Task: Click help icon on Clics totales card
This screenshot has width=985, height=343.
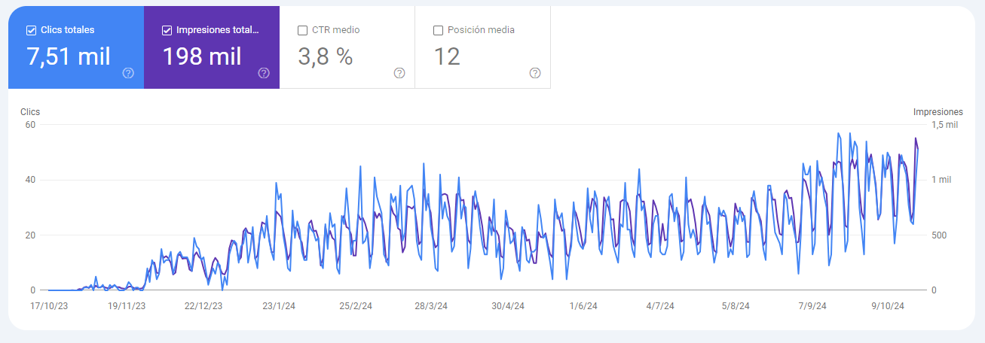Action: [128, 73]
